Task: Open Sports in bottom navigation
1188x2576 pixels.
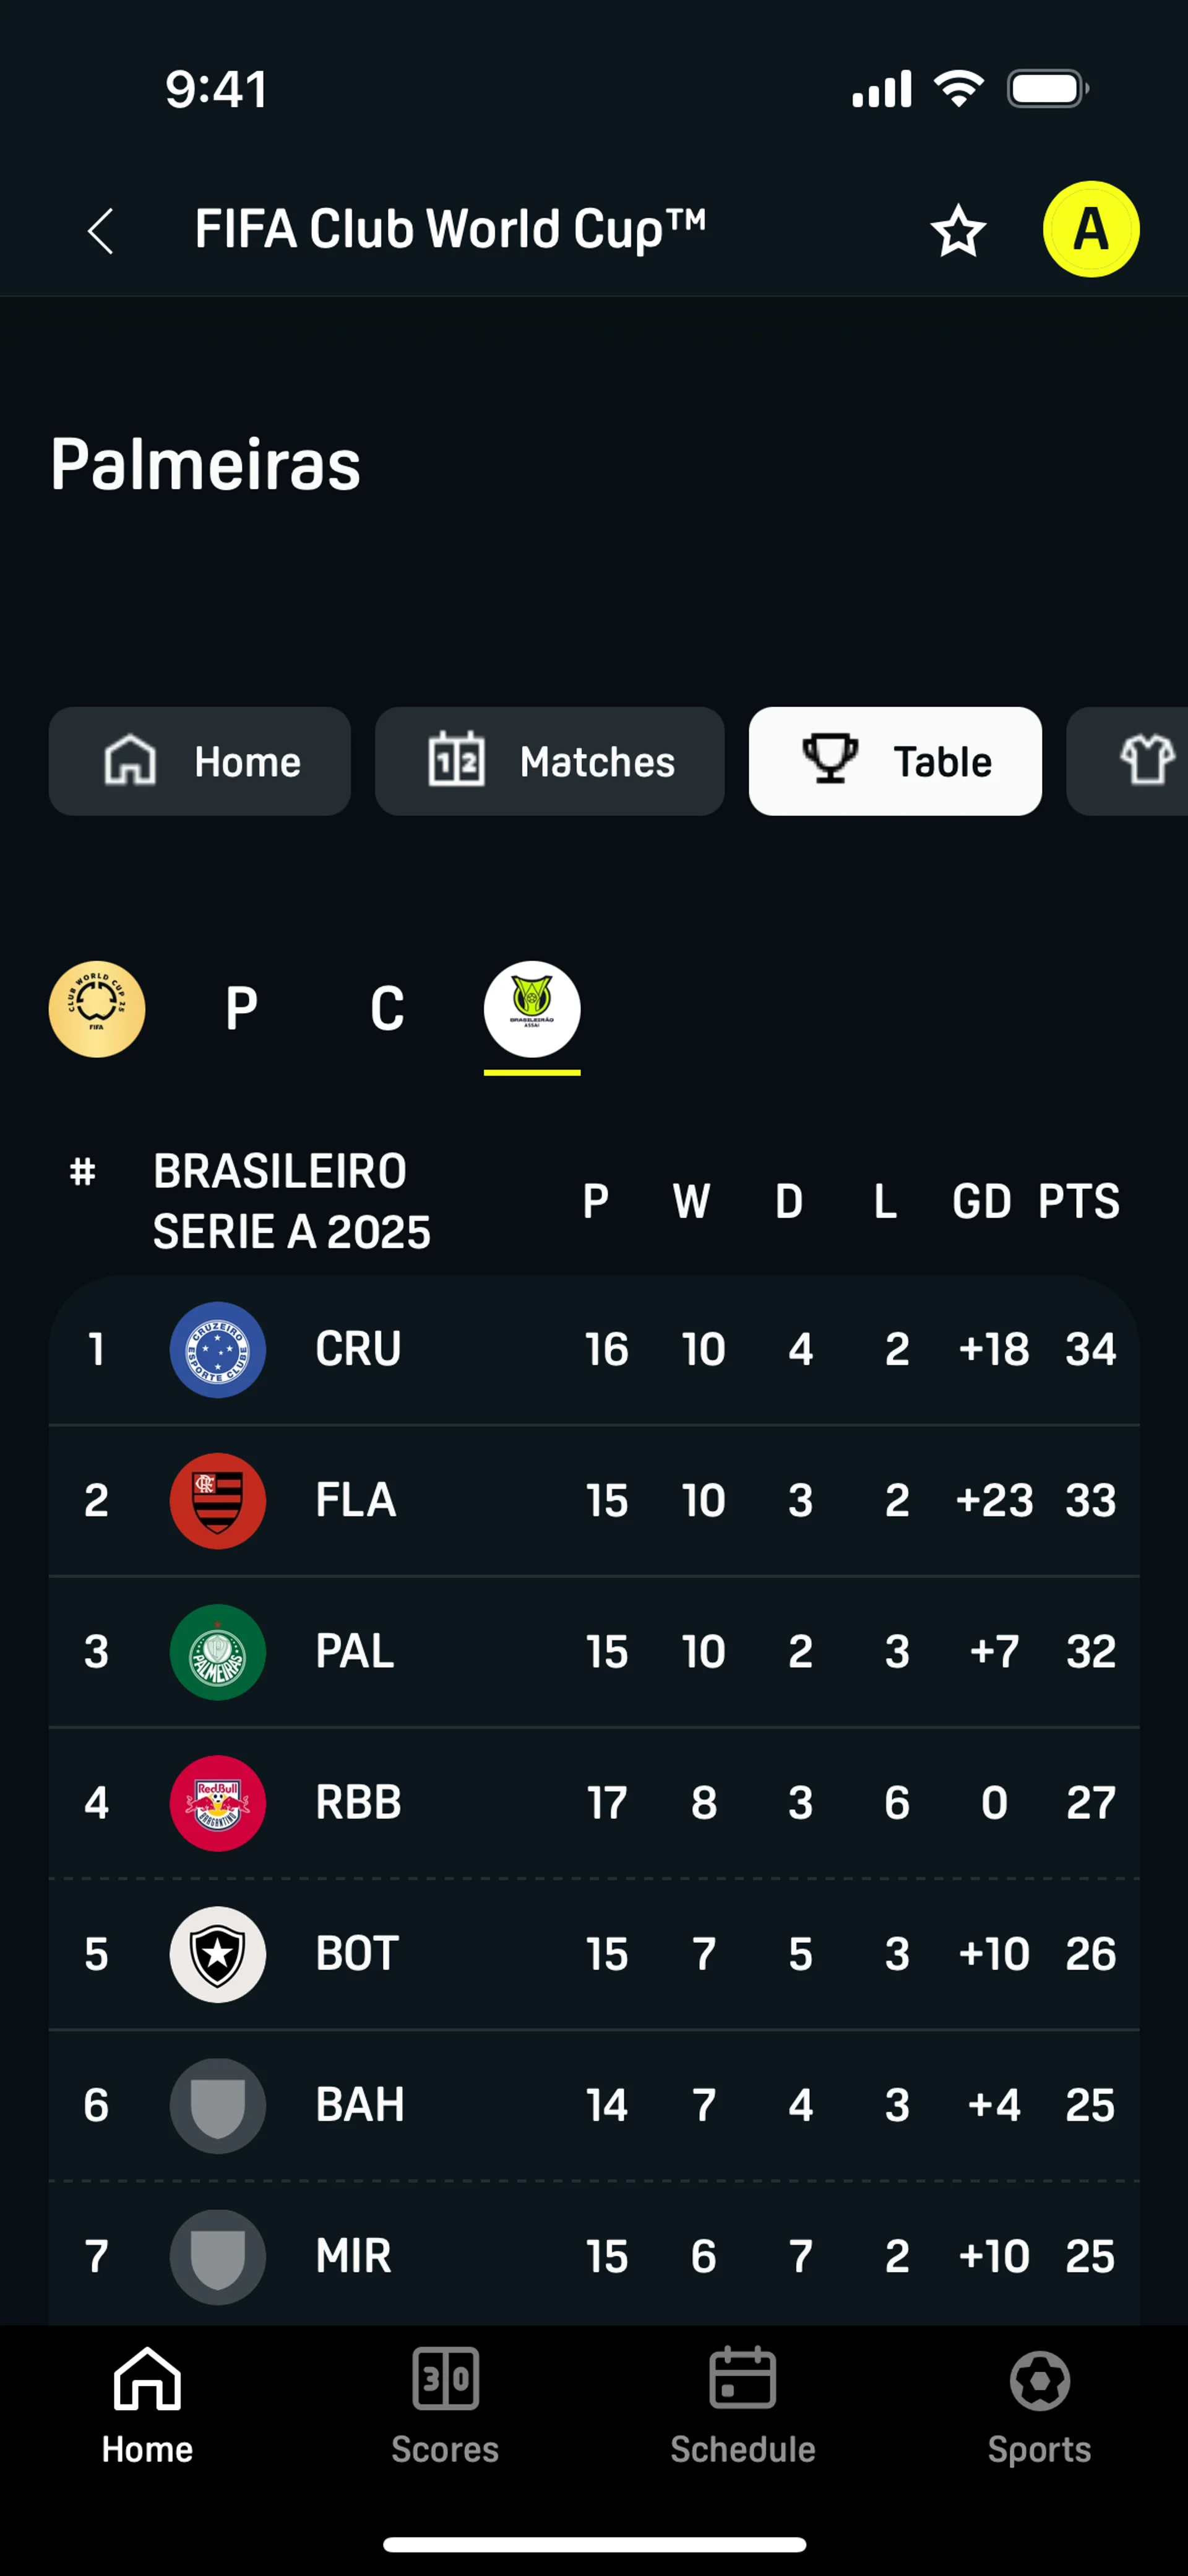Action: pyautogui.click(x=1039, y=2406)
